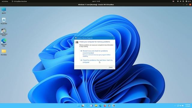Select the Microsoft Edge desktop shortcut

tap(4, 42)
